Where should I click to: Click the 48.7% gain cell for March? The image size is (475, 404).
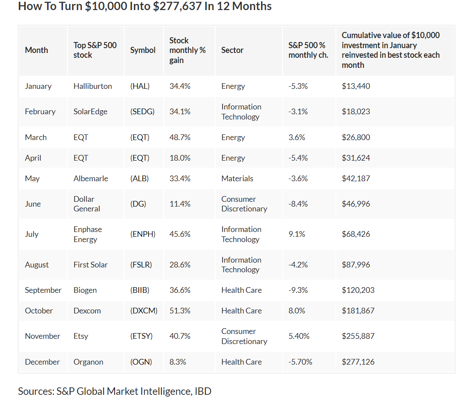pyautogui.click(x=180, y=137)
